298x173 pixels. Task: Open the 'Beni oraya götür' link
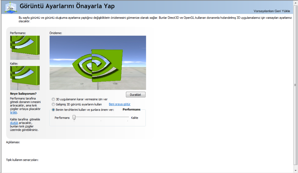click(x=120, y=104)
